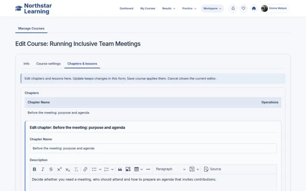Switch to the Info tab

tap(26, 64)
